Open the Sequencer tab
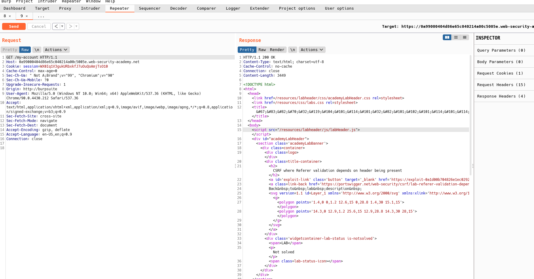Screen dimensions: 534x279 (x=150, y=8)
